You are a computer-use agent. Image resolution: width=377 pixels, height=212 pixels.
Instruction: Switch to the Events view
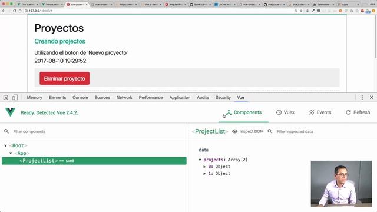click(x=320, y=112)
